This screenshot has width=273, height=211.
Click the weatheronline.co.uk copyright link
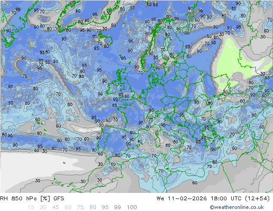236,207
